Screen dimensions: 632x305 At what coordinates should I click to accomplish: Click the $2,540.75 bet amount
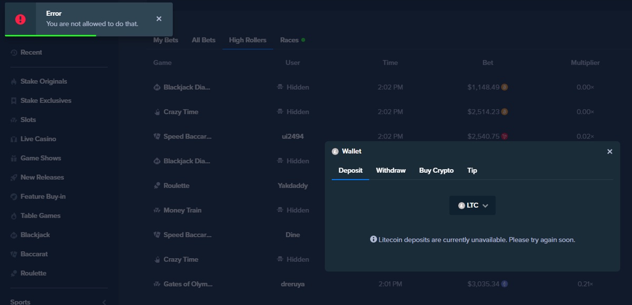483,136
